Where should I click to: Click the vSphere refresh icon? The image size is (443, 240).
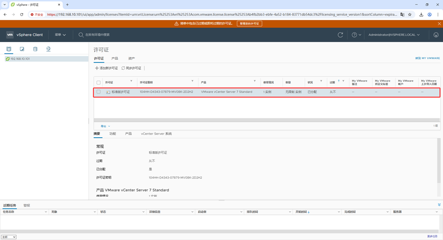pos(340,35)
